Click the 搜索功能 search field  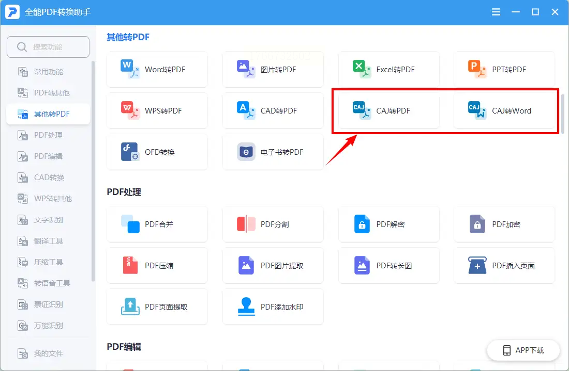pos(48,46)
